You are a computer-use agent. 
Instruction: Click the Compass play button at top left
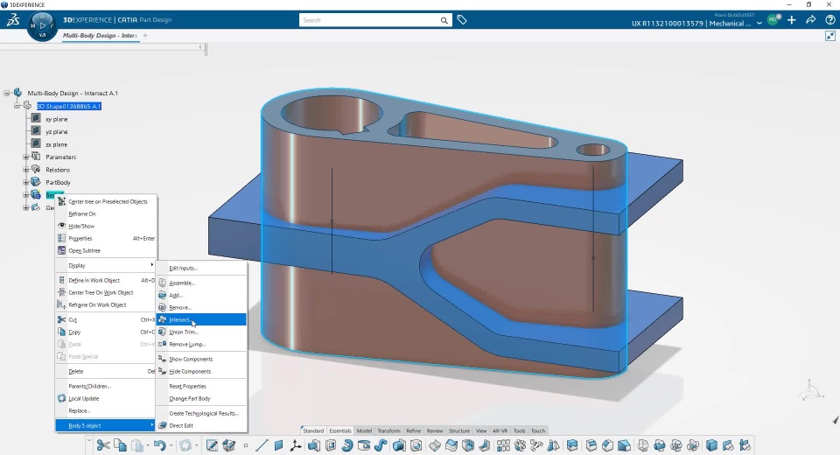pos(42,25)
